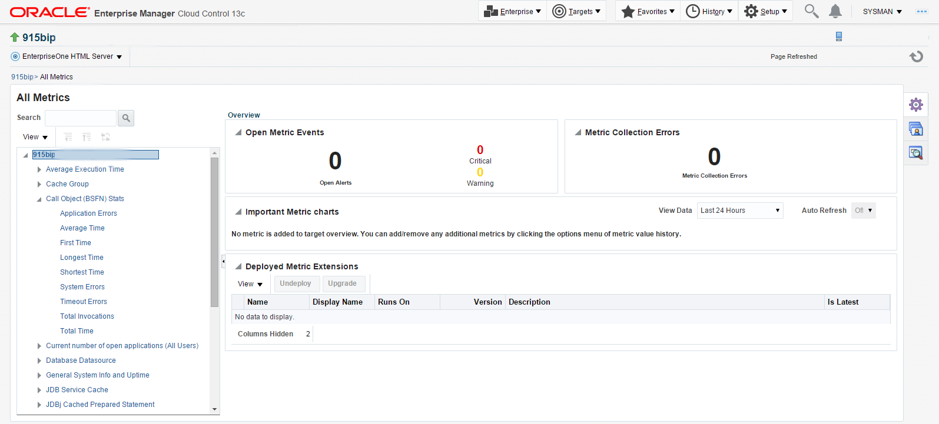Click the EnterpriseOne HTML Server target icon
This screenshot has width=939, height=424.
pos(15,56)
